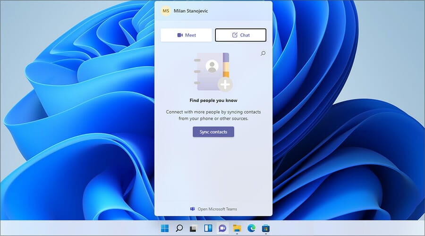Click the address book illustration
This screenshot has width=425, height=236.
click(x=213, y=72)
